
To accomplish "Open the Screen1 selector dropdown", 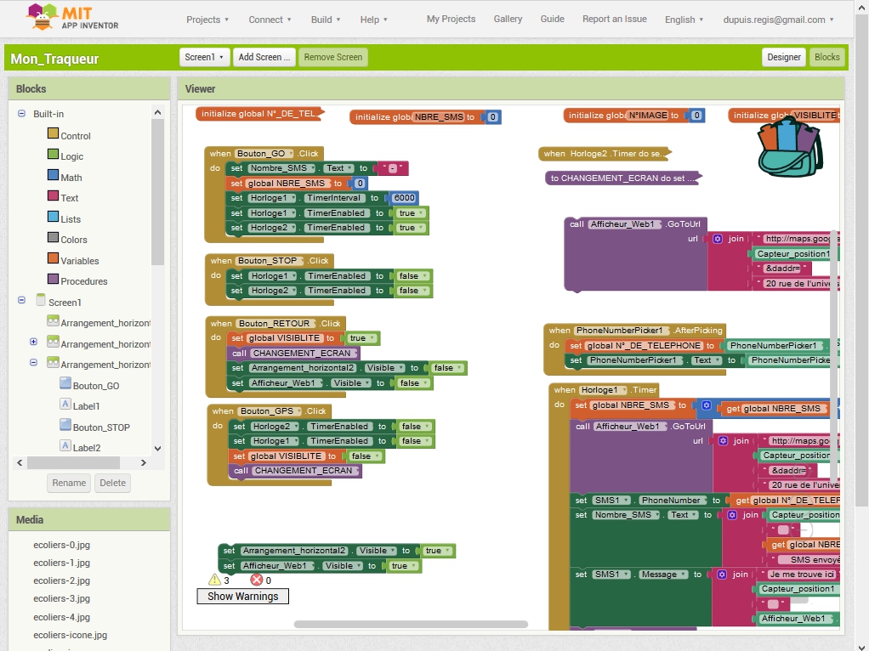I will [x=205, y=57].
